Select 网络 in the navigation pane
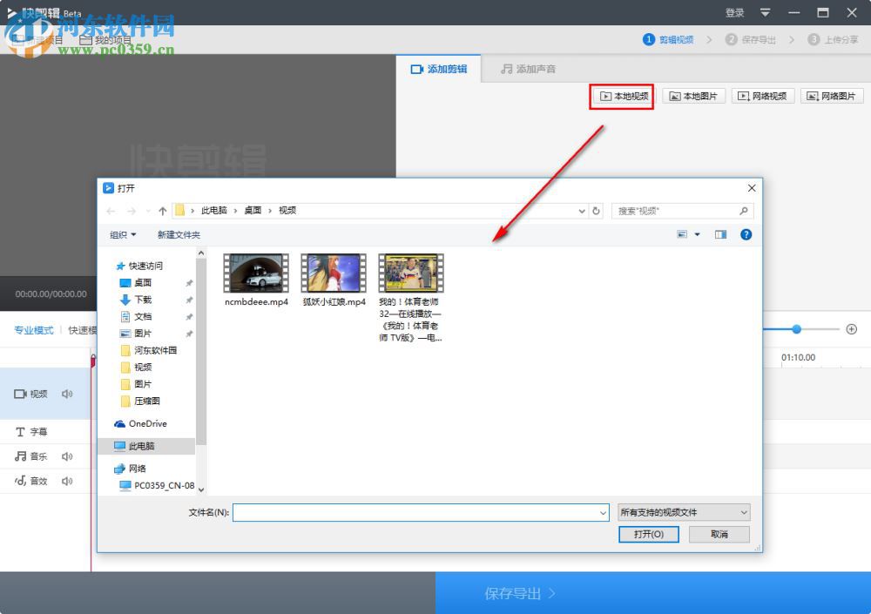Screen dimensions: 871x614 pos(130,469)
